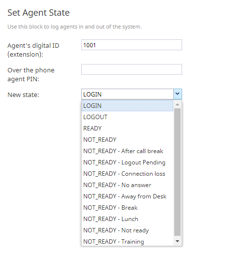Choose NOT_READY - Lunch state

127,219
